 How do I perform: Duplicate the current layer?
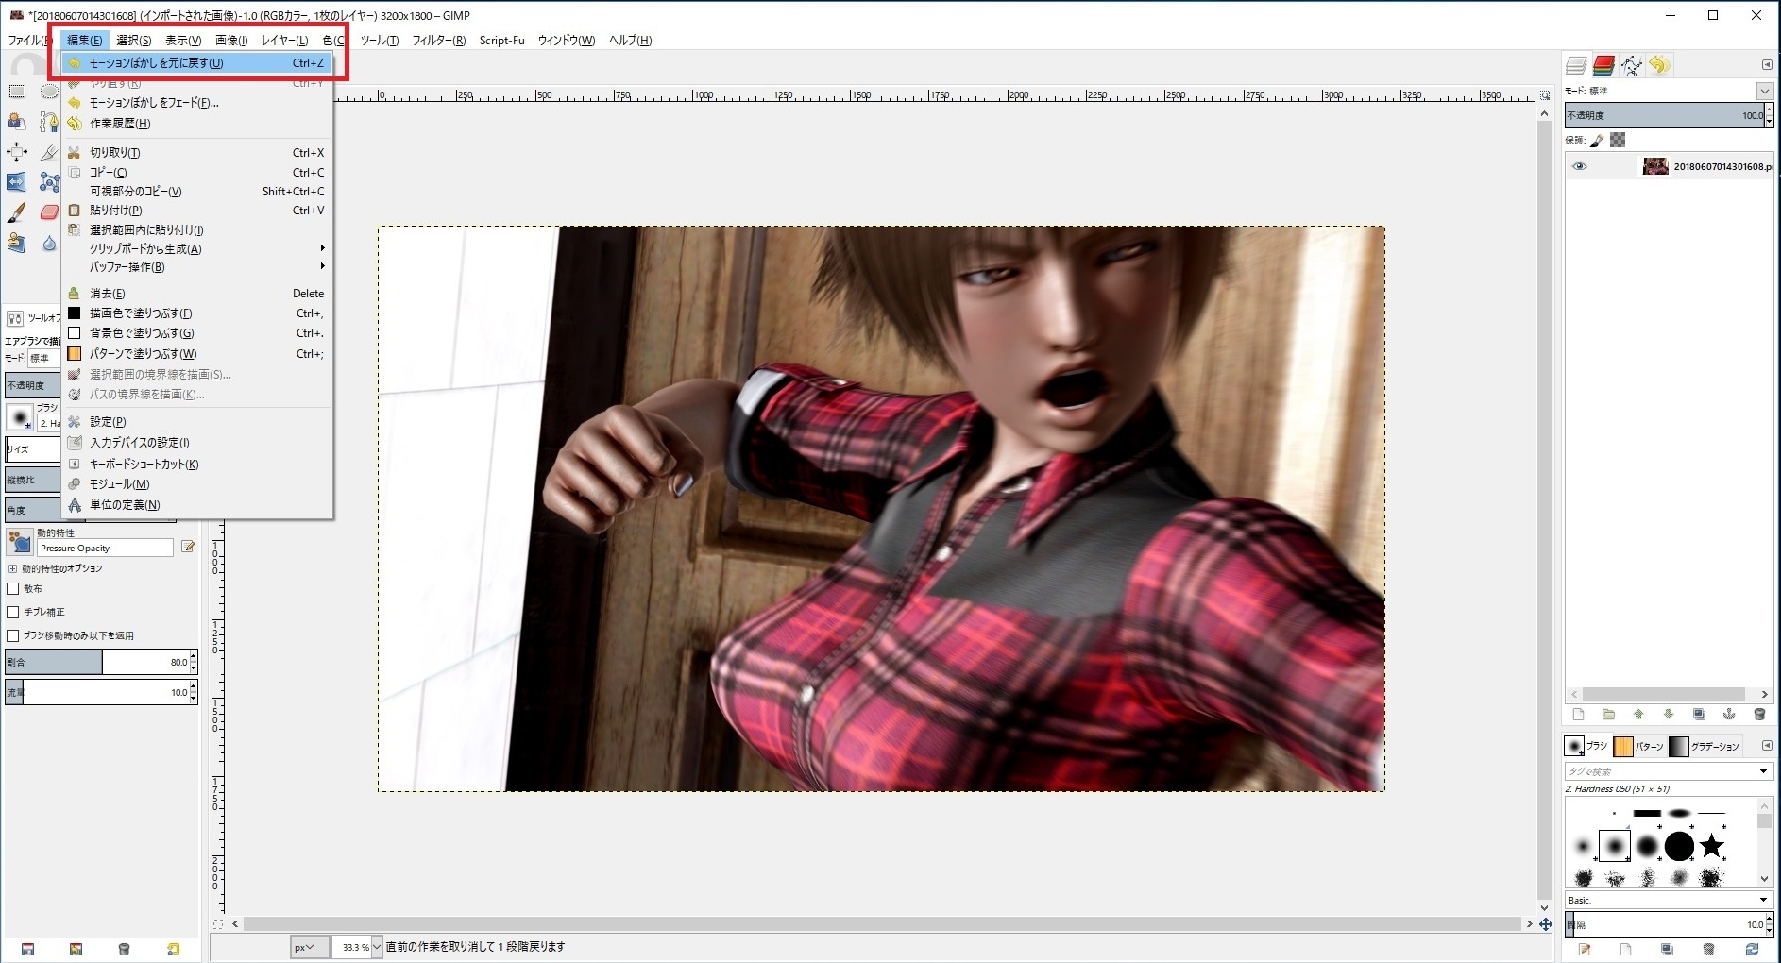1699,715
